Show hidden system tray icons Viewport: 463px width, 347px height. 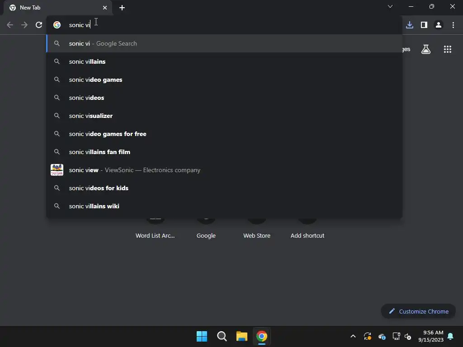point(353,336)
